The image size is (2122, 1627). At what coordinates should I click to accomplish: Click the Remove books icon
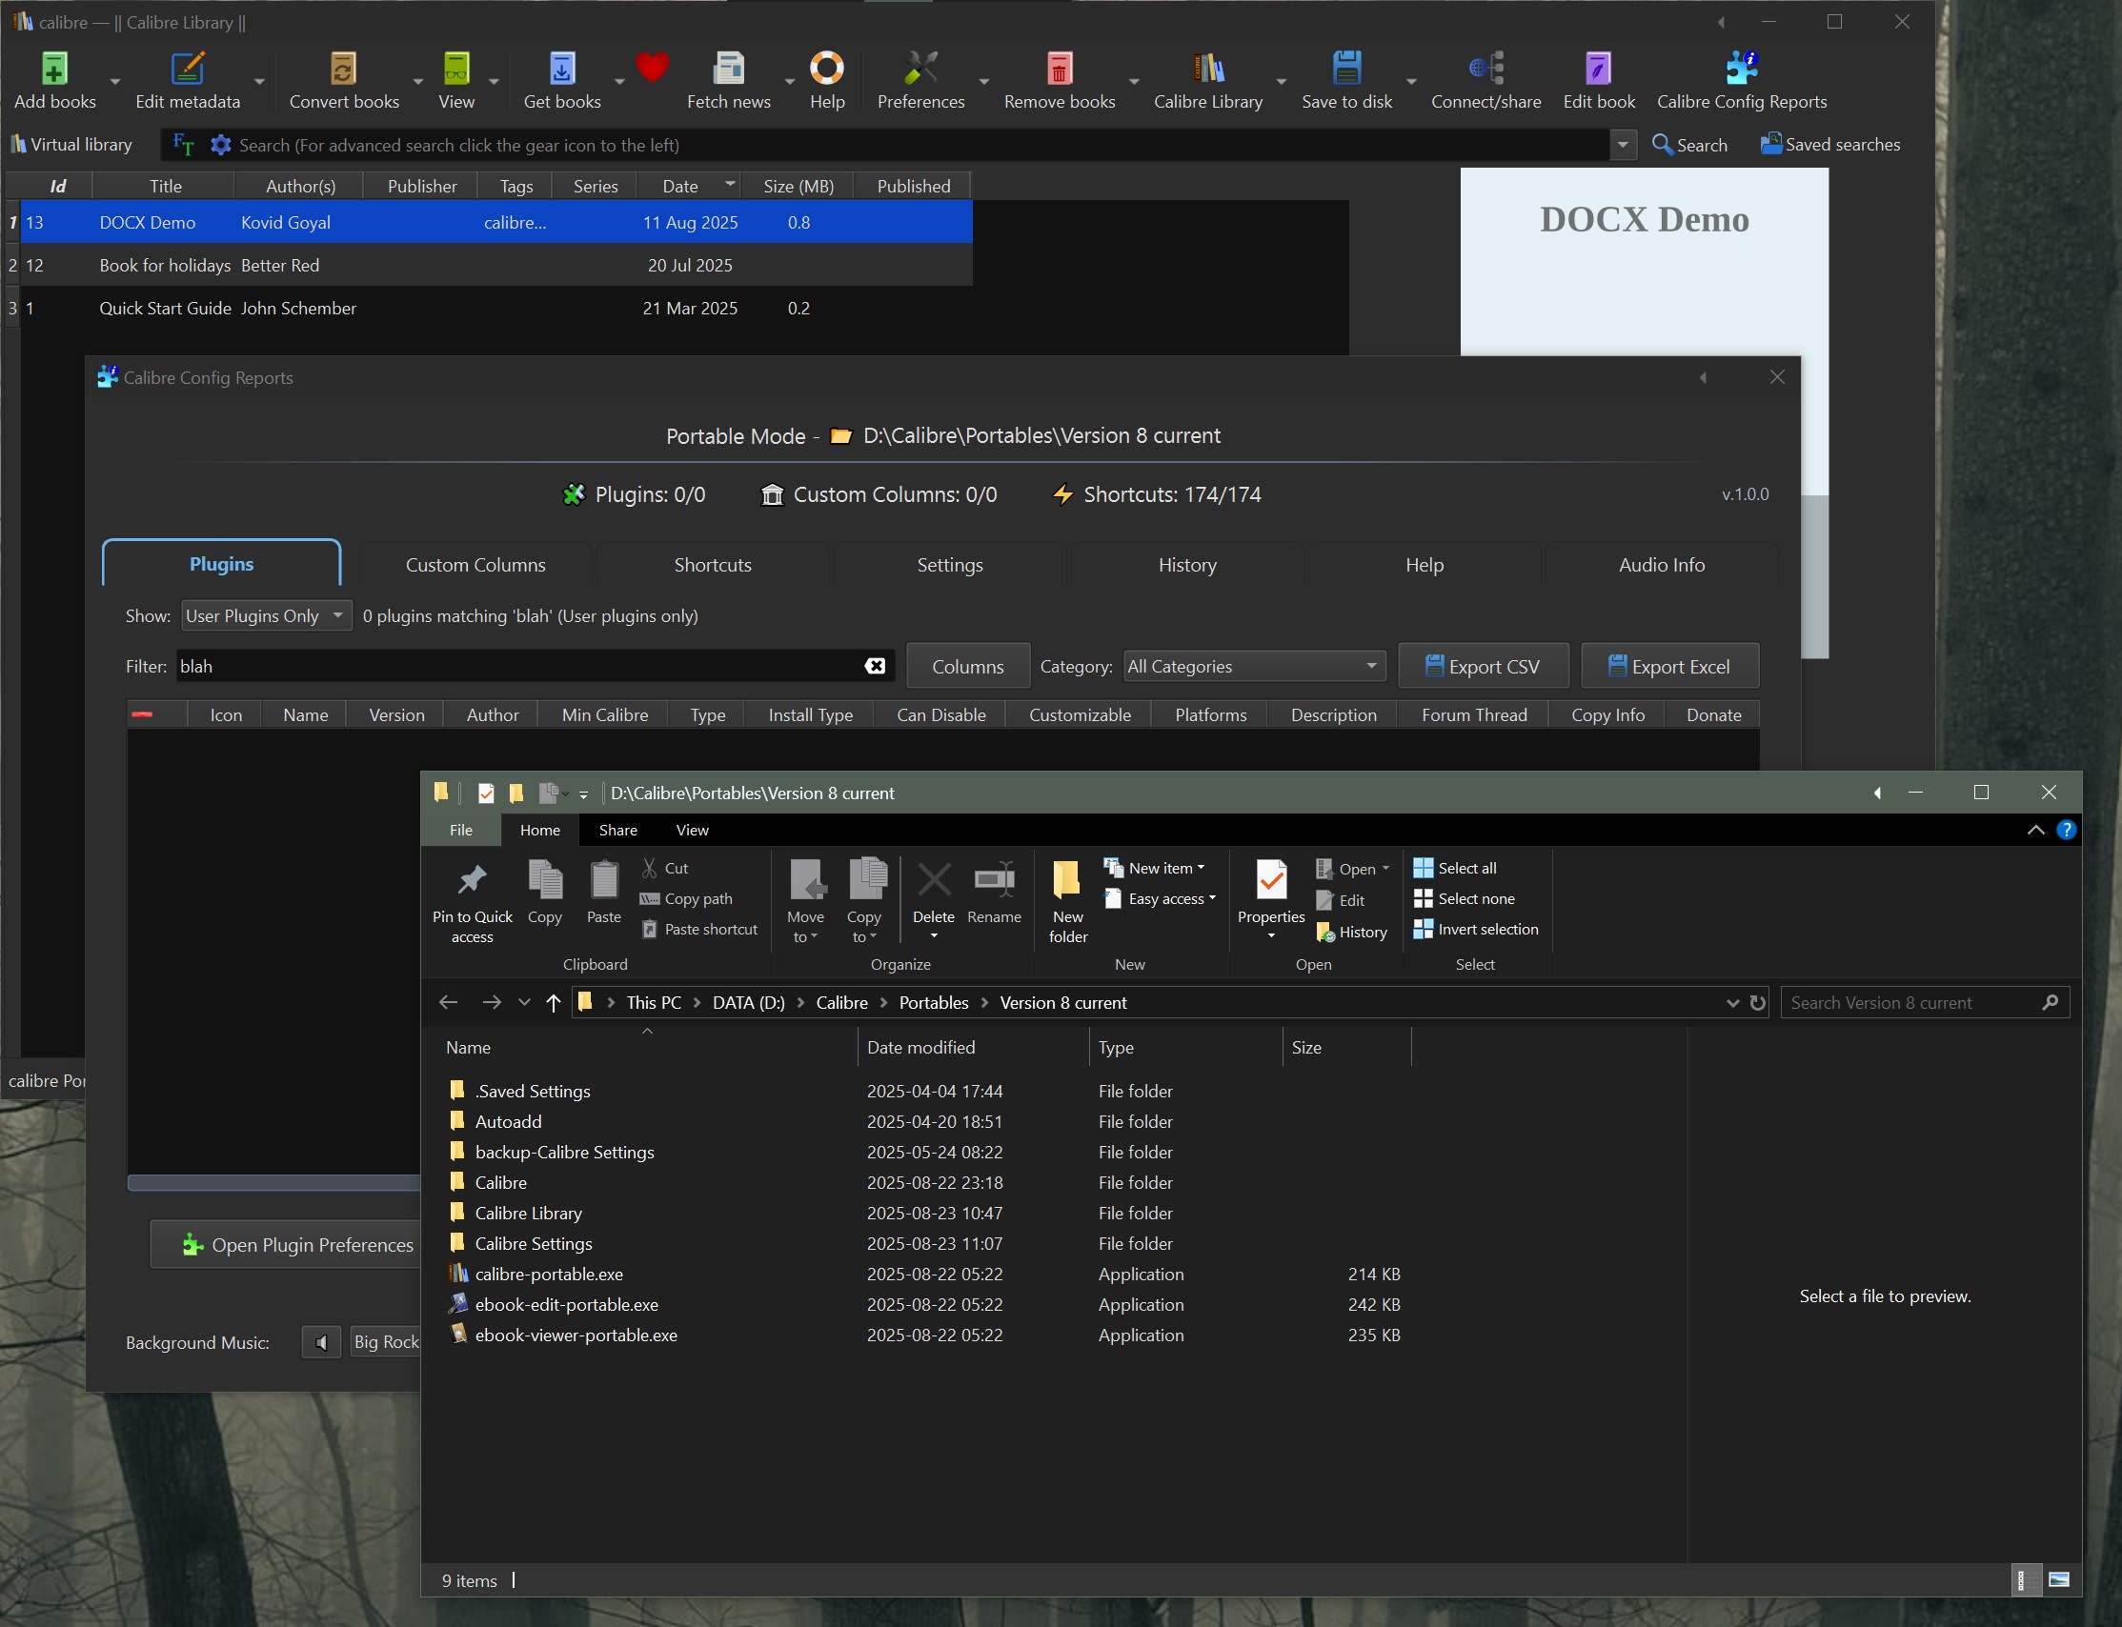point(1059,70)
